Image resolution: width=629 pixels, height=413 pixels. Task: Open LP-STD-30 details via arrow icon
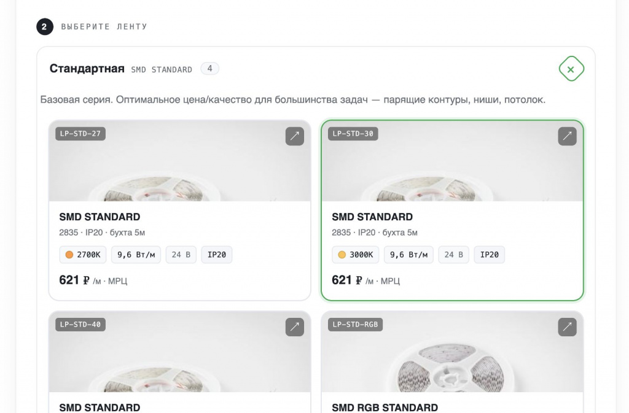567,136
